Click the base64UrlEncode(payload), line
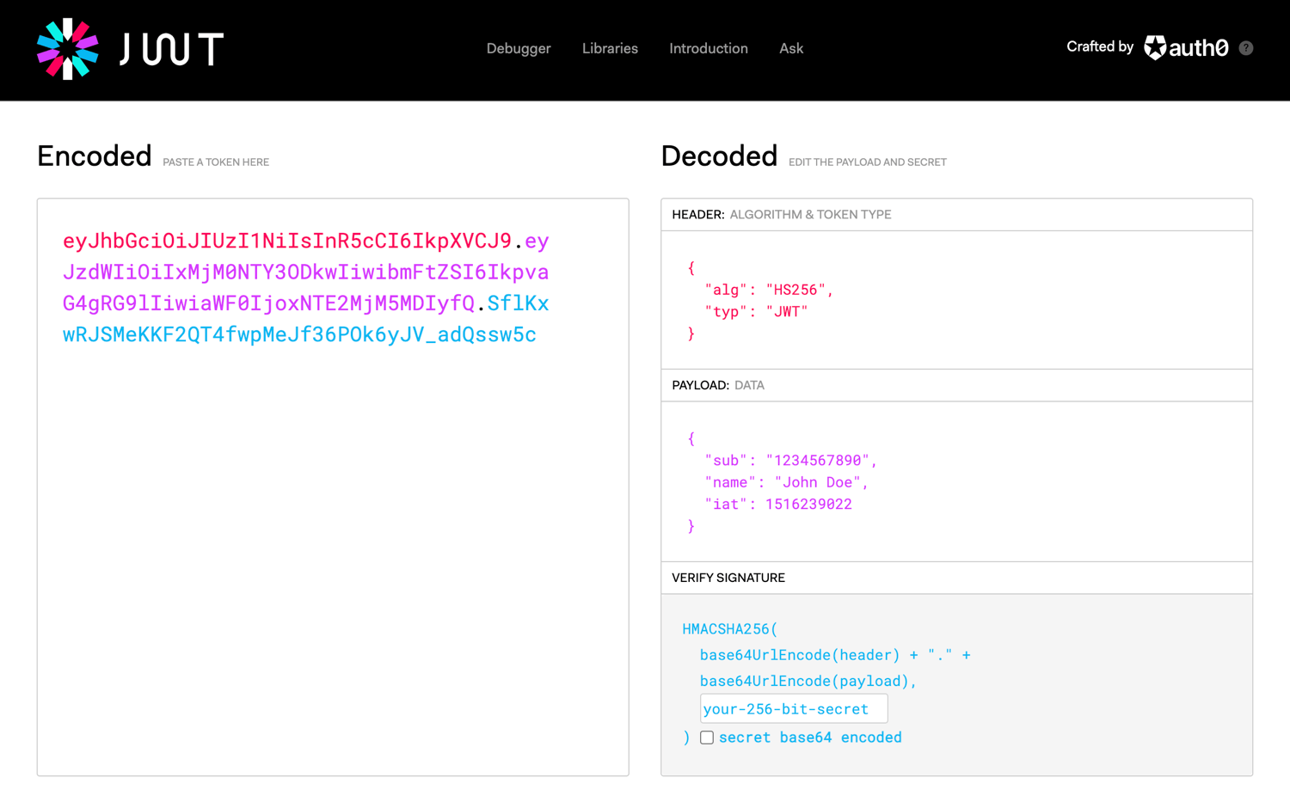The height and width of the screenshot is (808, 1290). (x=808, y=681)
